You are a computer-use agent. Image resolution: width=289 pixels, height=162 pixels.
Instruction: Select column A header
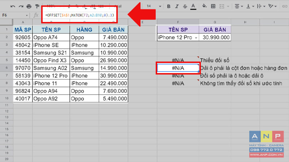23,22
